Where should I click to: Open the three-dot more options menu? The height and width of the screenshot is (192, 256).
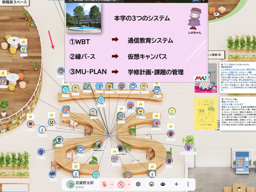pos(188,184)
